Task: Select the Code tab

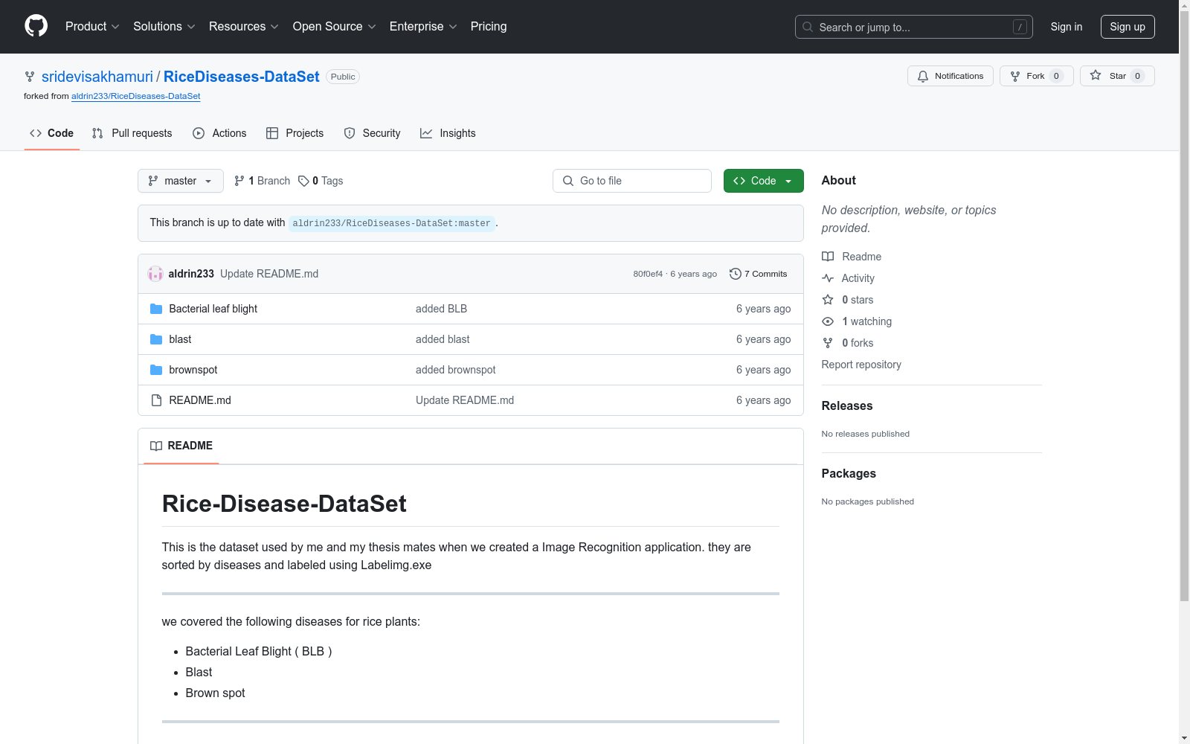Action: (52, 133)
